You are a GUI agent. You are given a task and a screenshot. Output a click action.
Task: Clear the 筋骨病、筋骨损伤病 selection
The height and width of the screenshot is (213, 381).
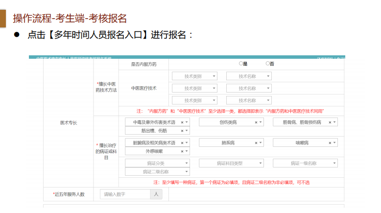330,122
